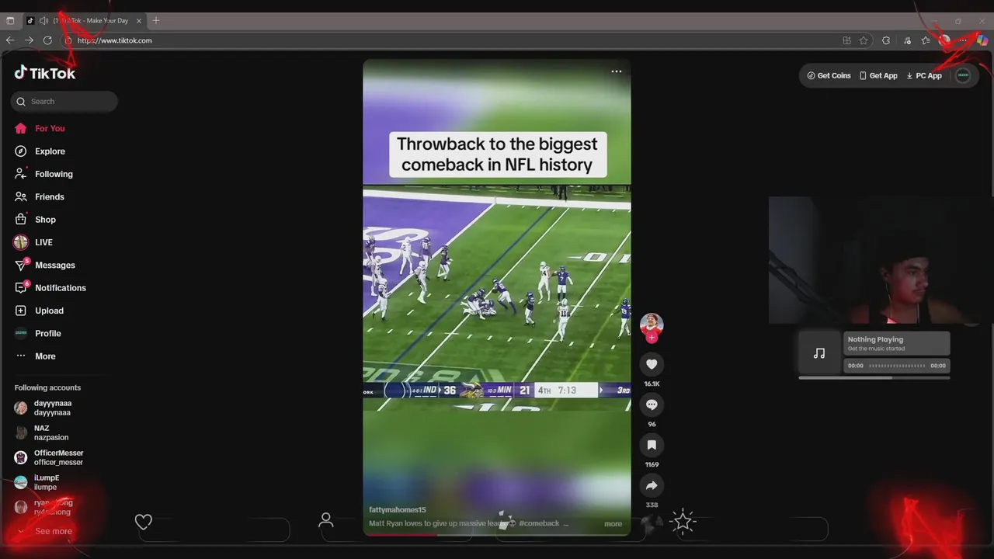Open the LIVE section
This screenshot has width=994, height=559.
coord(33,242)
